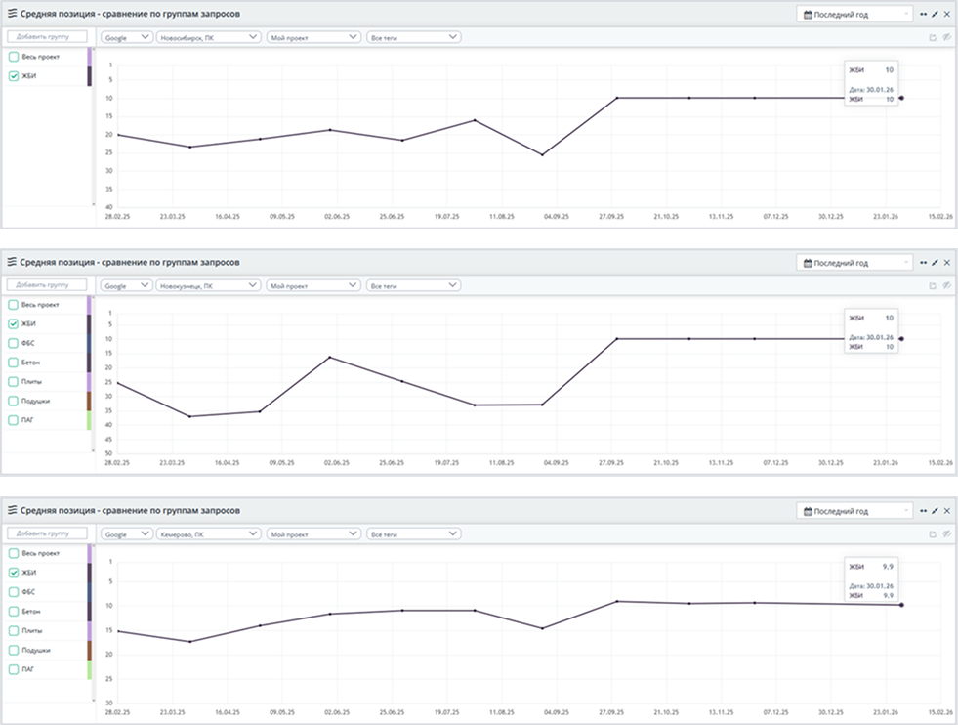This screenshot has height=725, width=958.
Task: Expand the Google search engine dropdown in the Кемерово panel
Action: (127, 534)
